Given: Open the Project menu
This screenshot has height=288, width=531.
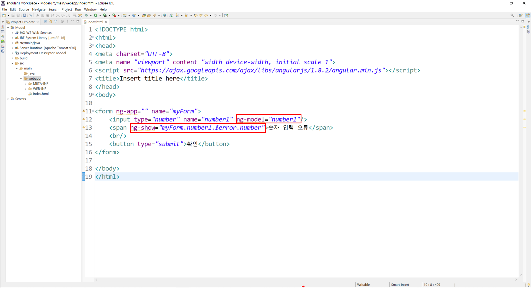Looking at the screenshot, I should pos(67,9).
